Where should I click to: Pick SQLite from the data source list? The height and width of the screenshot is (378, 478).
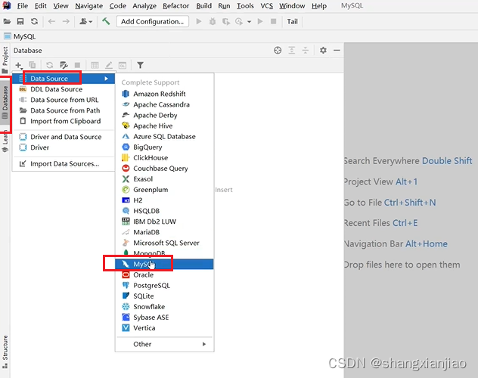(x=164, y=296)
